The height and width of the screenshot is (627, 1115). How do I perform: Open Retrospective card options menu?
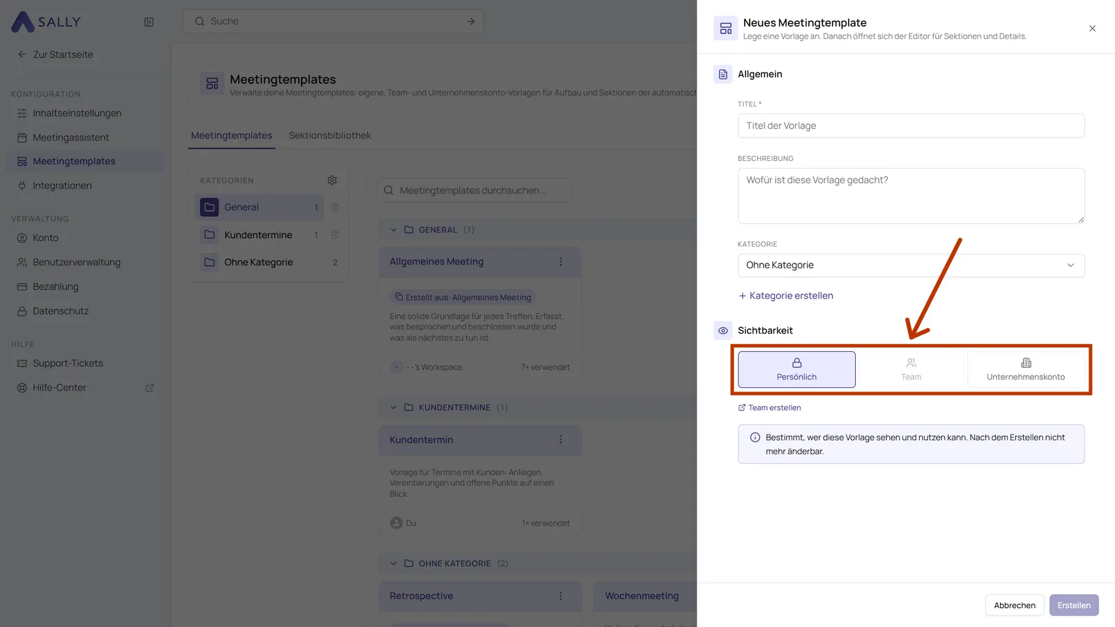[x=560, y=596]
